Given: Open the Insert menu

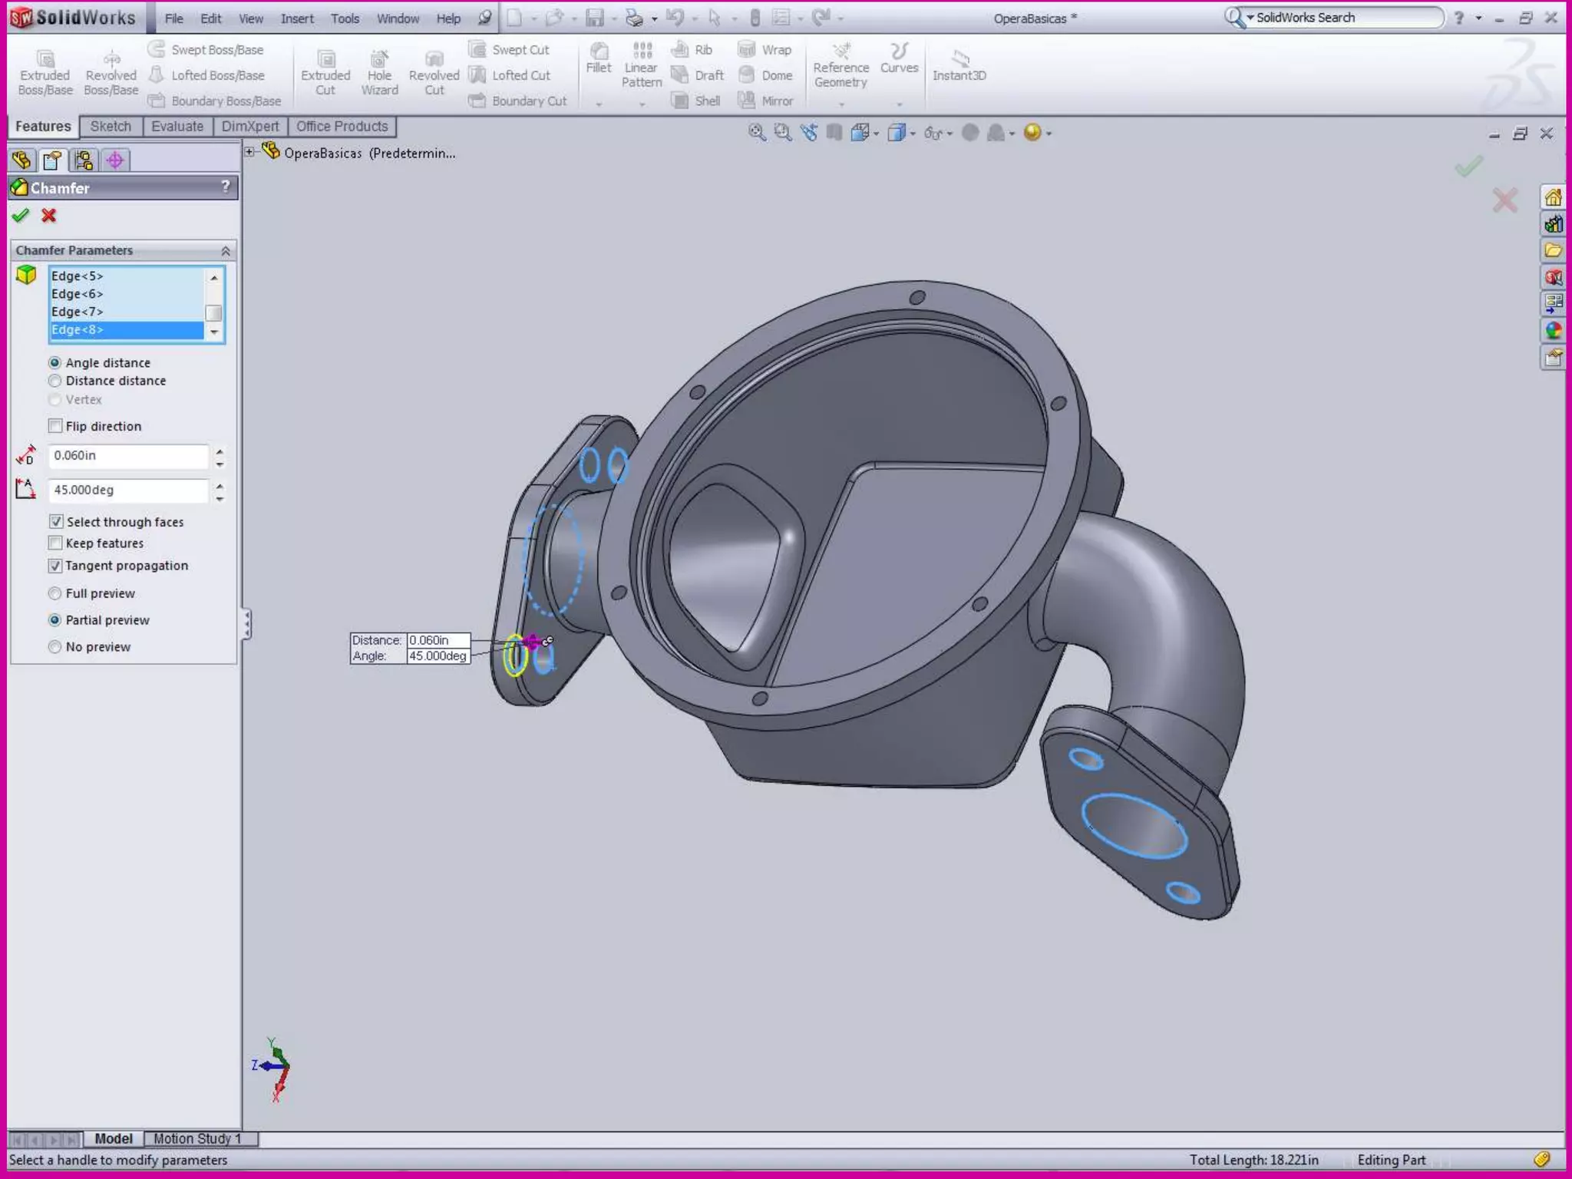Looking at the screenshot, I should [x=297, y=18].
